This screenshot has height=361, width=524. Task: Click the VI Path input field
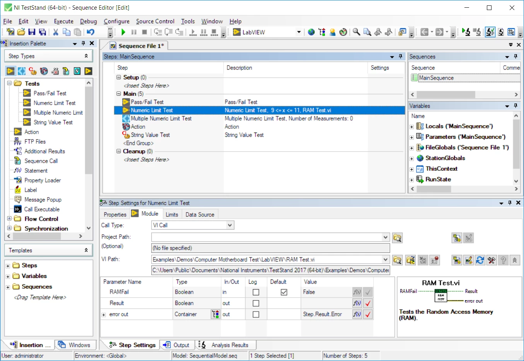coord(266,260)
